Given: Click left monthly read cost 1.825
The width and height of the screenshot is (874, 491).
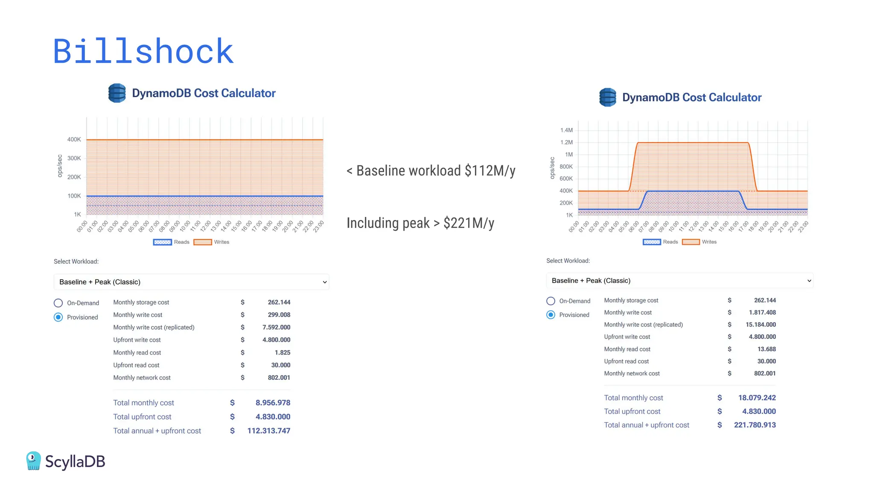Looking at the screenshot, I should (283, 352).
